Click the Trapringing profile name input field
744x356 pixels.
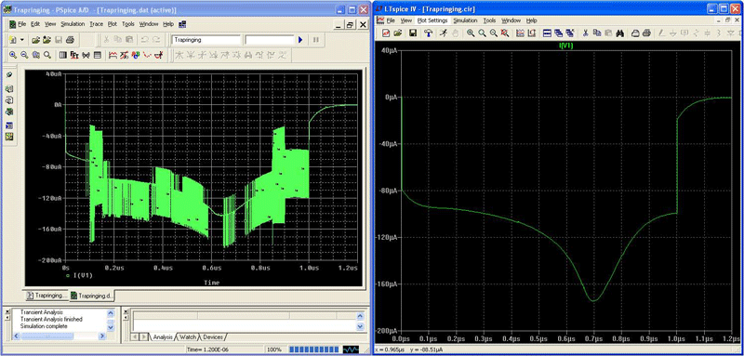tap(206, 40)
